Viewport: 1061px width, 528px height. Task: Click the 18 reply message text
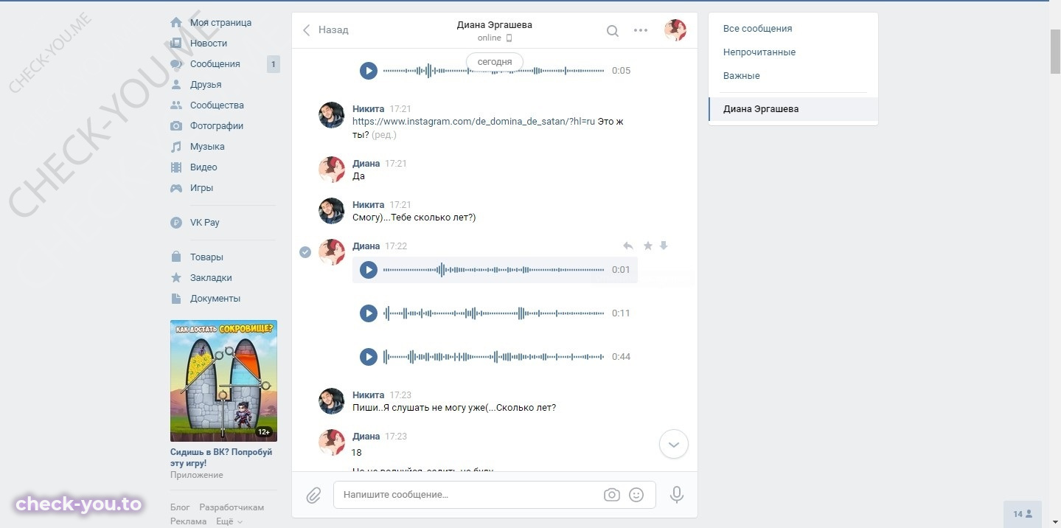click(x=357, y=453)
